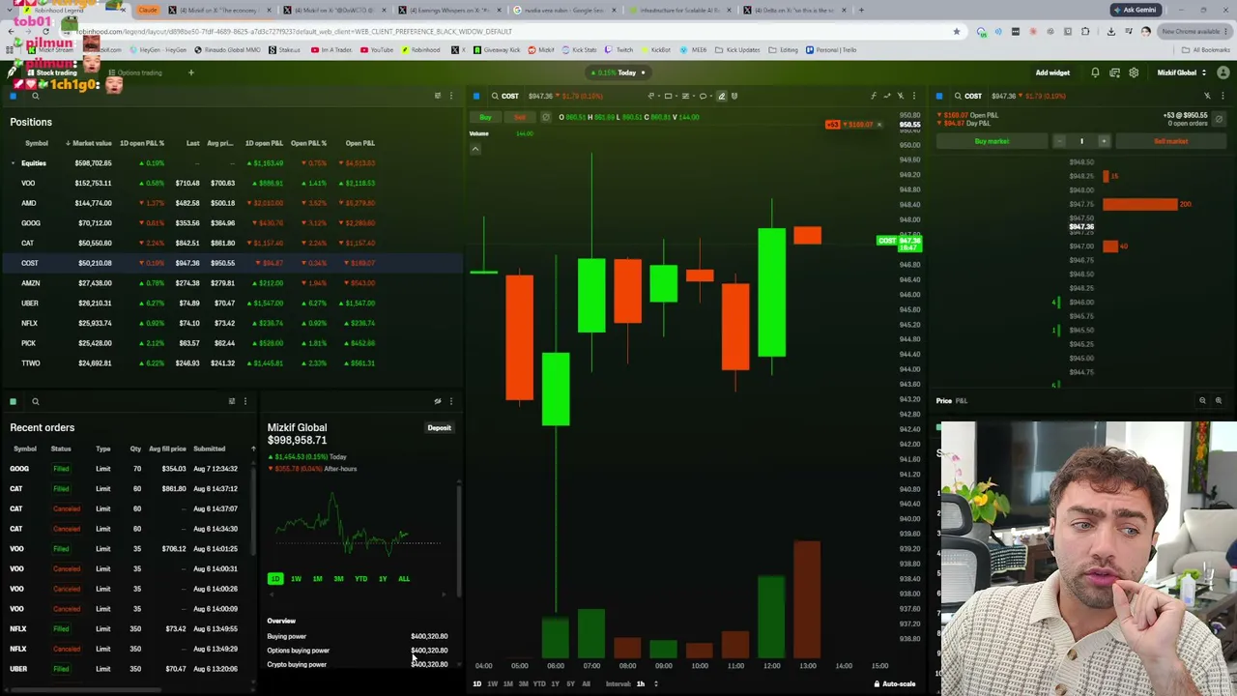The width and height of the screenshot is (1237, 696).
Task: Open chart annotation tools dropdown
Action: tap(706, 96)
